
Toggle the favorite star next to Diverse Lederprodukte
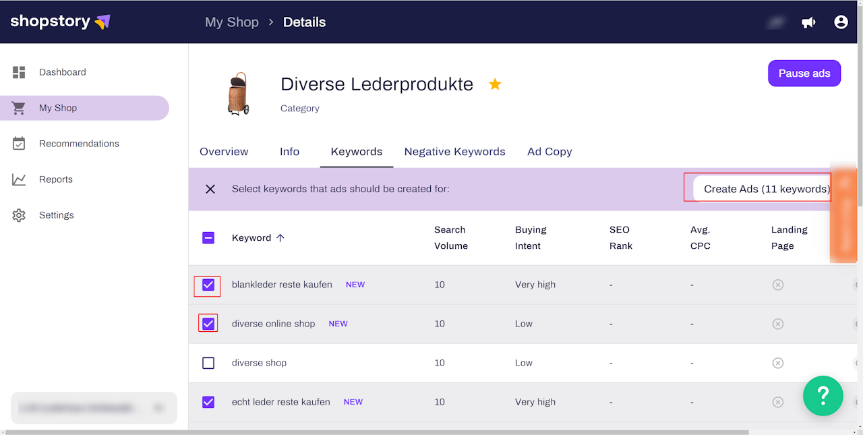495,84
